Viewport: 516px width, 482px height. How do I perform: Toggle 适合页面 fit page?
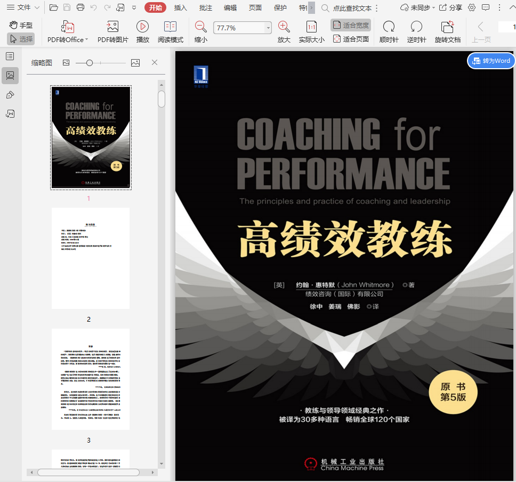(351, 39)
